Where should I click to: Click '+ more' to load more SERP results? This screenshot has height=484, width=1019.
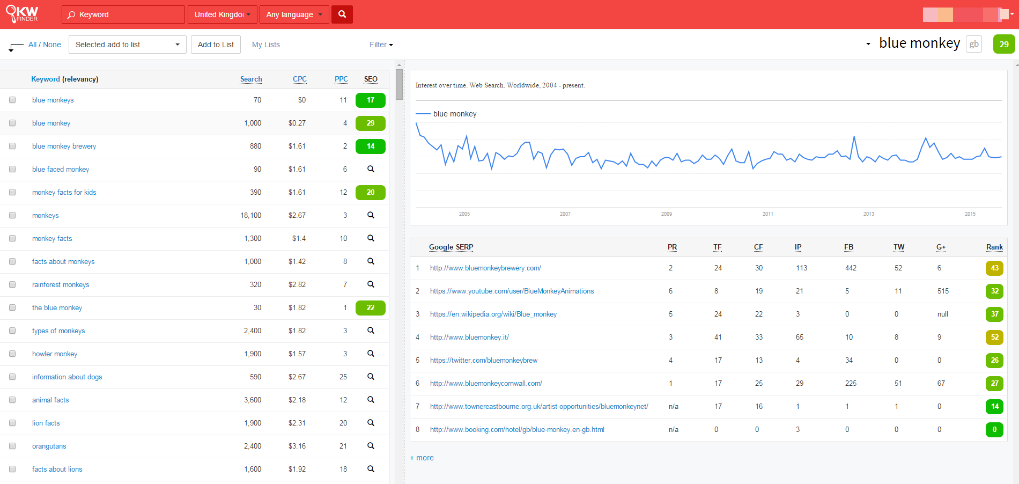pyautogui.click(x=422, y=458)
